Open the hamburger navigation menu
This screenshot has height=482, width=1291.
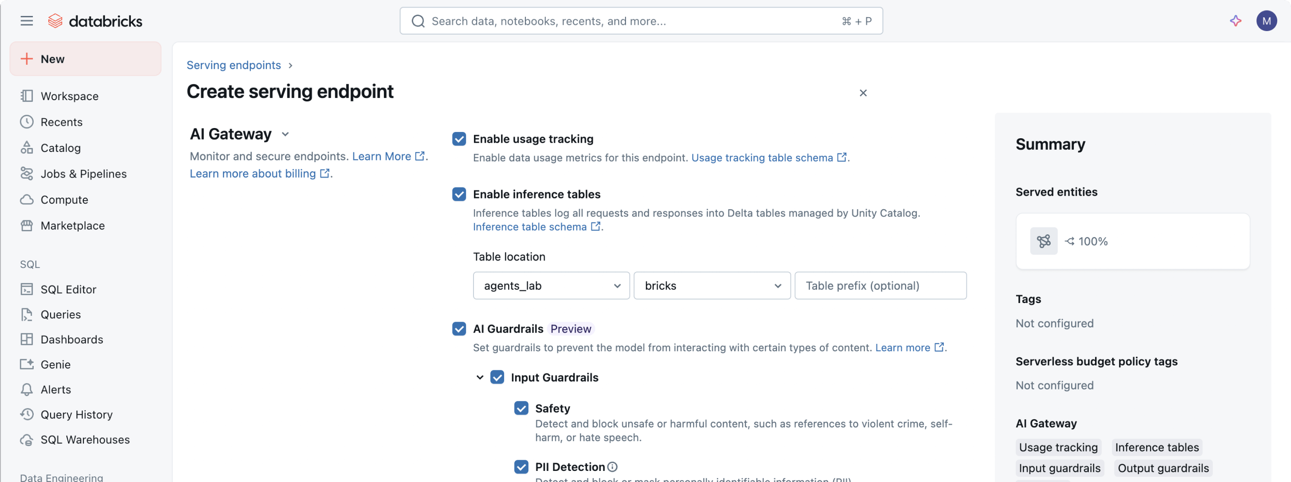27,21
